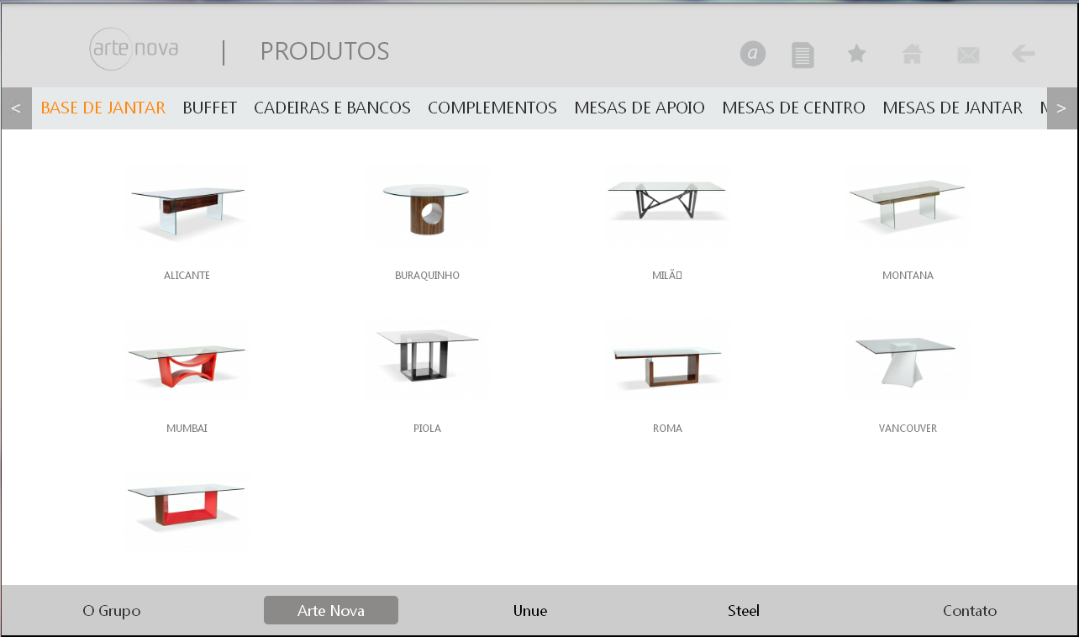Viewport: 1079px width, 637px height.
Task: Open the Vancouver white base thumbnail
Action: click(x=908, y=357)
